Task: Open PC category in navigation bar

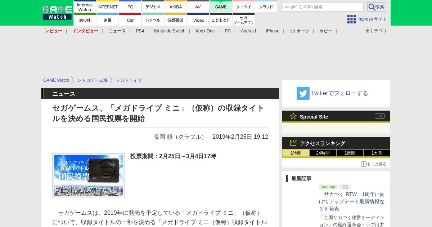Action: (x=228, y=31)
